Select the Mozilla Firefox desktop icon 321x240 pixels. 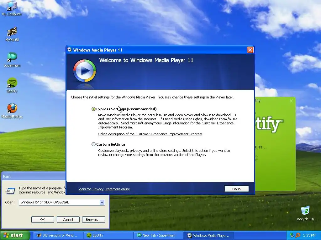coord(12,111)
